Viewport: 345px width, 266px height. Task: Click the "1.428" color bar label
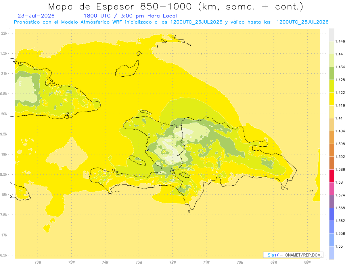coord(340,80)
